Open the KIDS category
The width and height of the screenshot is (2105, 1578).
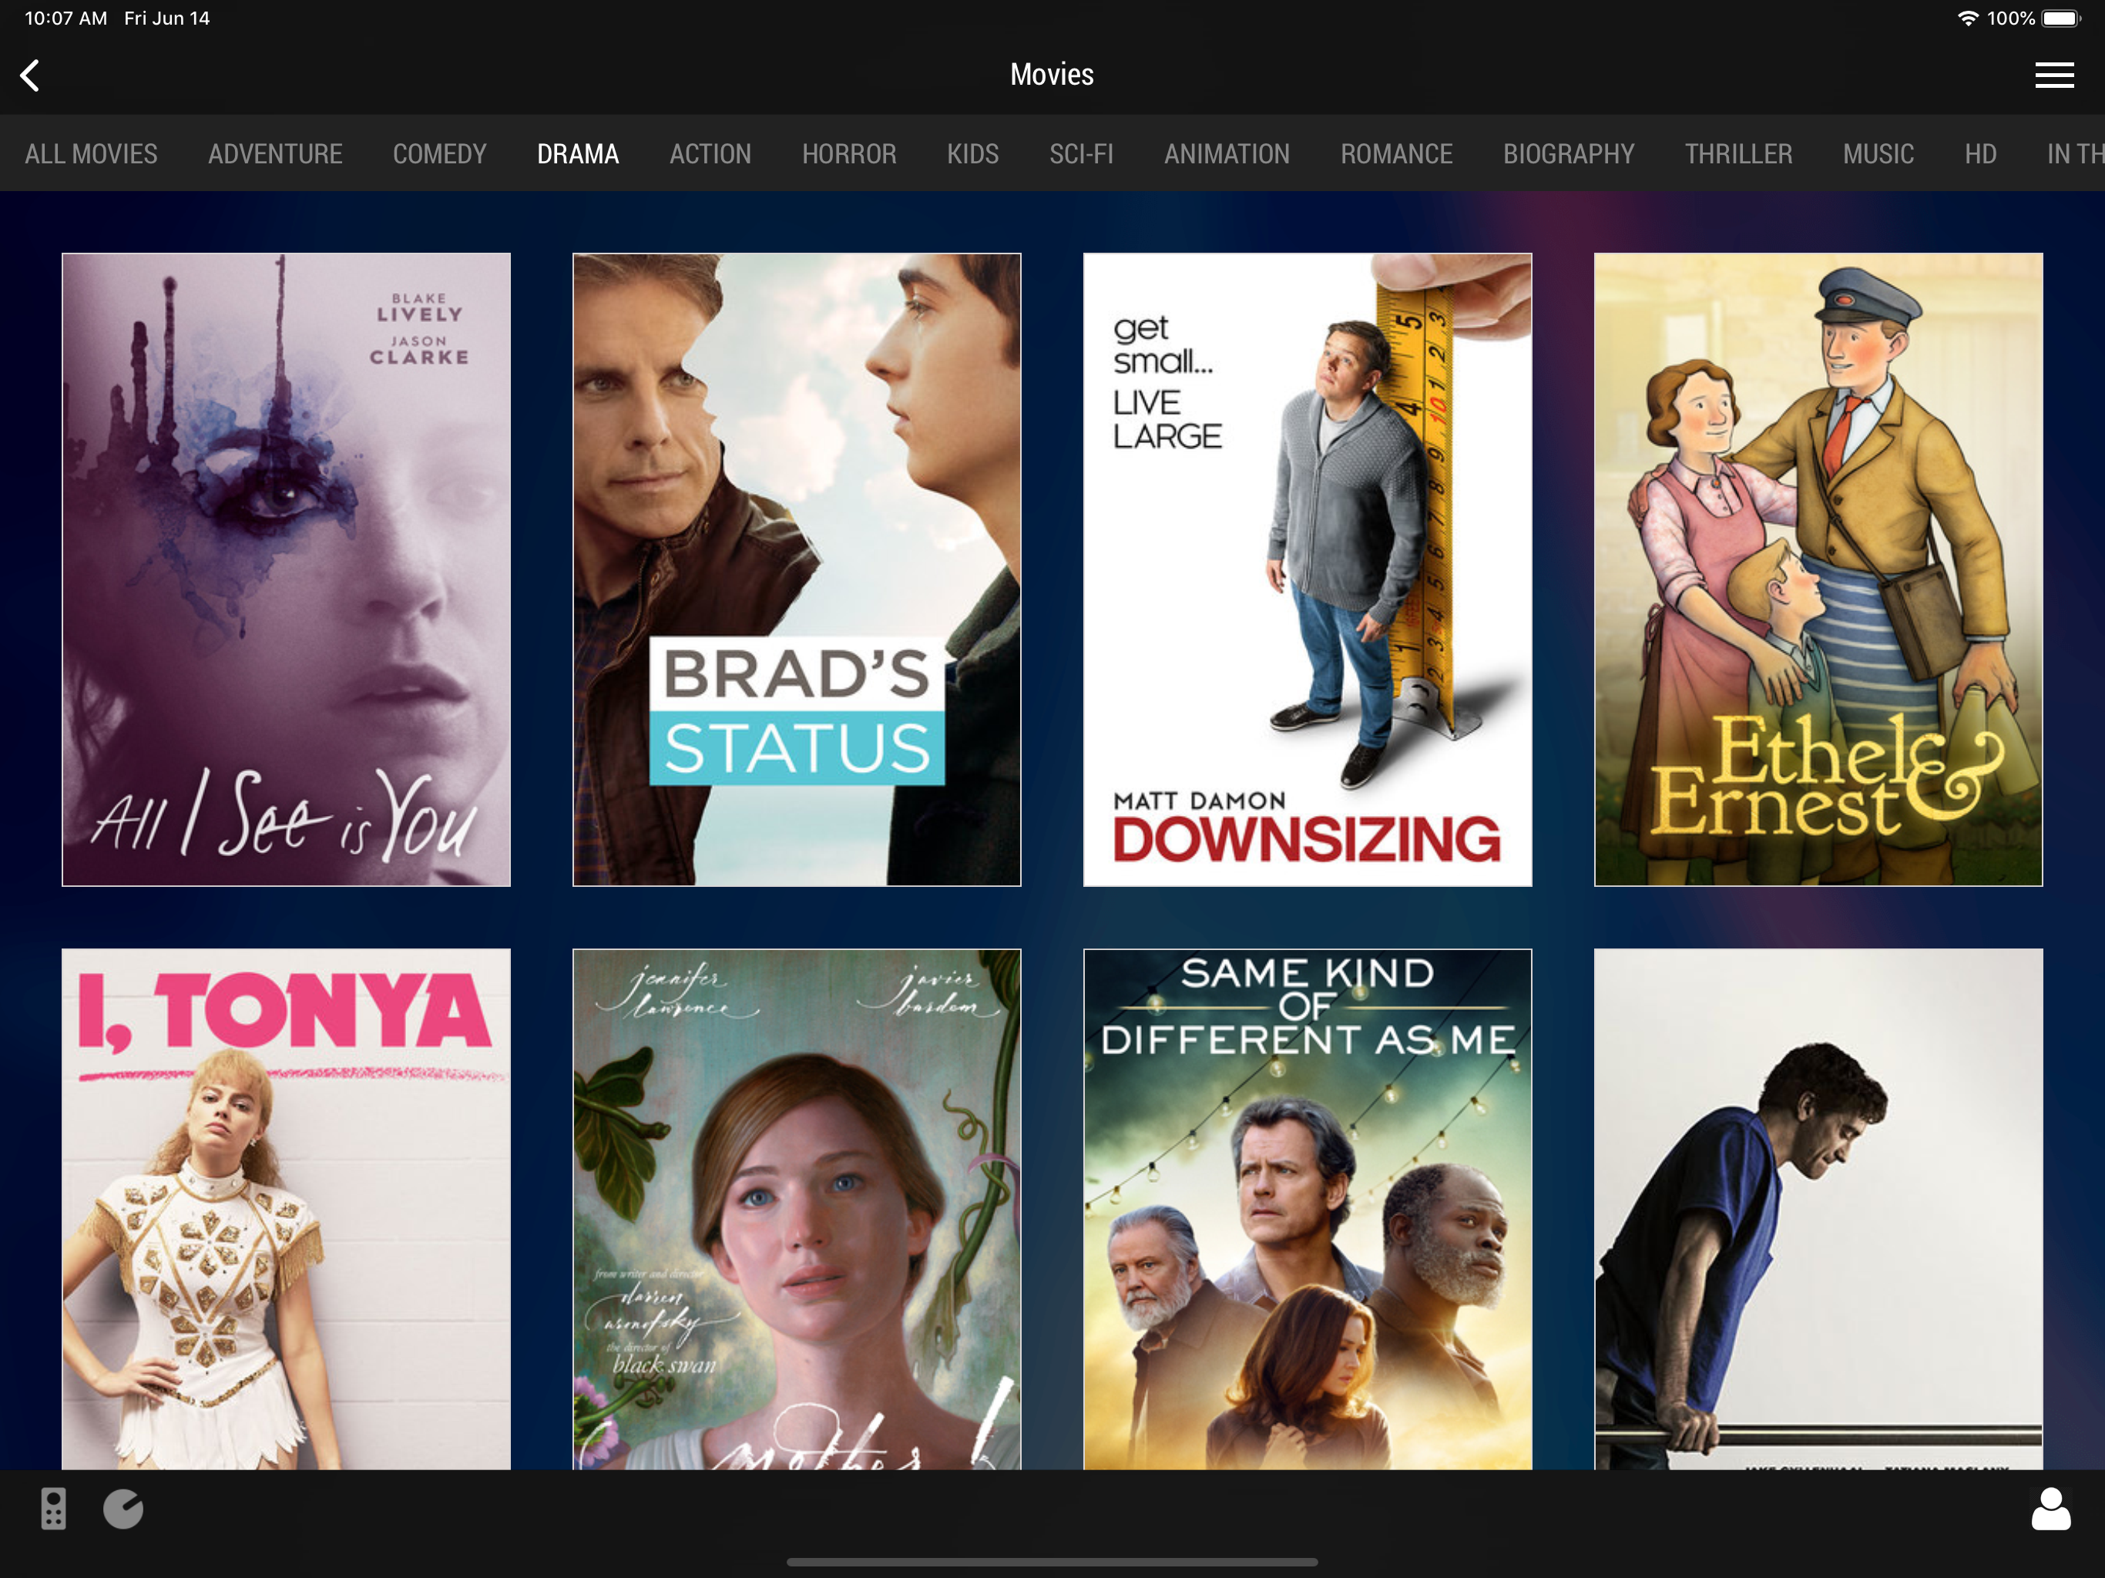pyautogui.click(x=972, y=154)
